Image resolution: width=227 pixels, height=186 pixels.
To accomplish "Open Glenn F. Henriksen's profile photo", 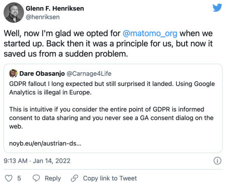I will (x=14, y=13).
